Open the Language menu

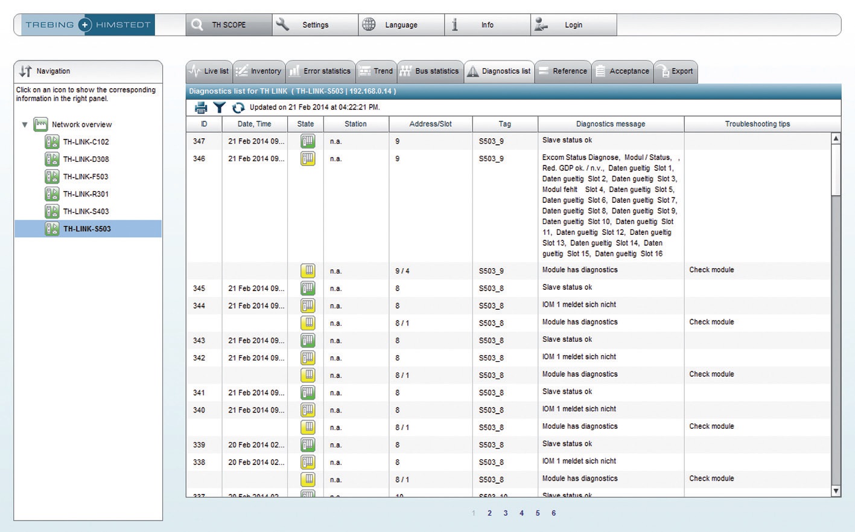(401, 25)
